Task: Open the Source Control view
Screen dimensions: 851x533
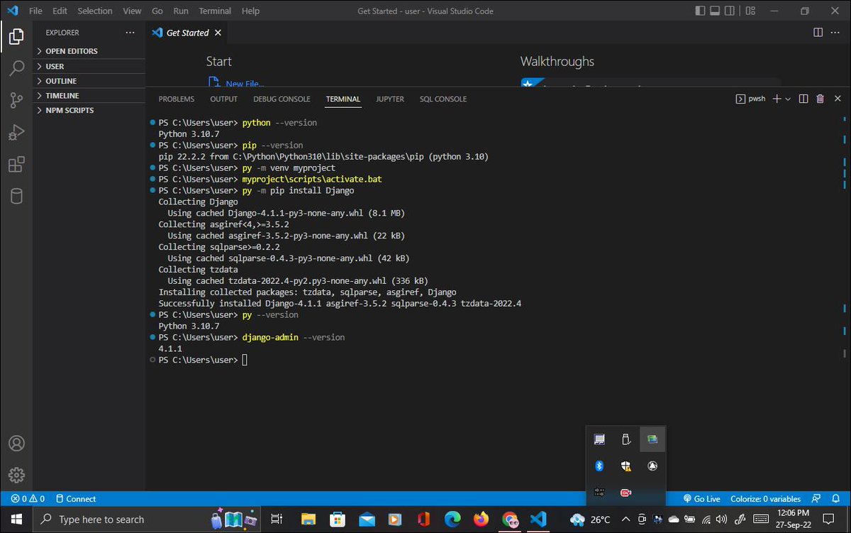Action: (x=16, y=100)
